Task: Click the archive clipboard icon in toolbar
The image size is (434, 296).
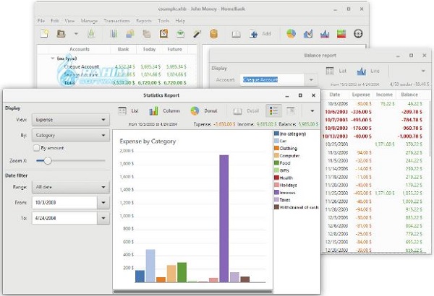Action: 164,34
